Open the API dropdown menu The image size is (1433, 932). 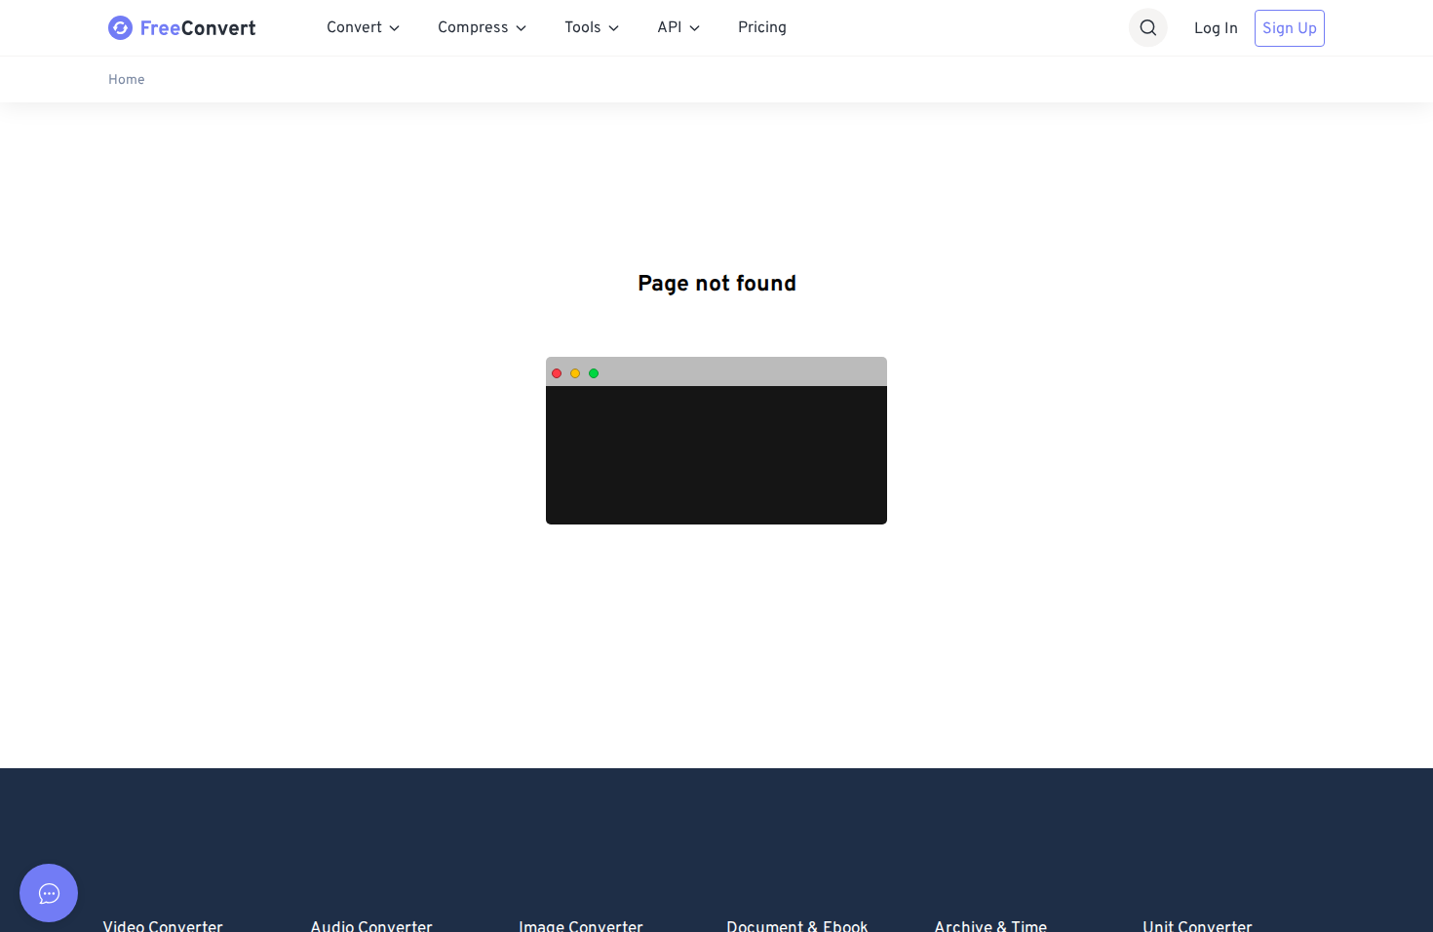[x=678, y=28]
